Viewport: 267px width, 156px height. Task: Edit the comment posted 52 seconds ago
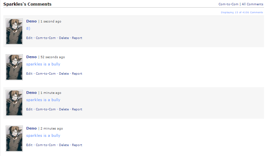pyautogui.click(x=30, y=74)
